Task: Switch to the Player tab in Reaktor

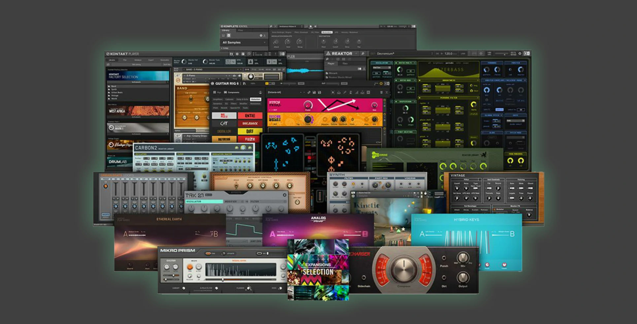Action: [x=331, y=63]
